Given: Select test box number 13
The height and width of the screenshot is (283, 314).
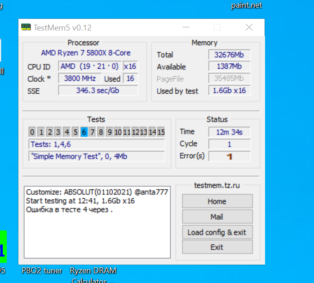Looking at the screenshot, I should tap(144, 132).
